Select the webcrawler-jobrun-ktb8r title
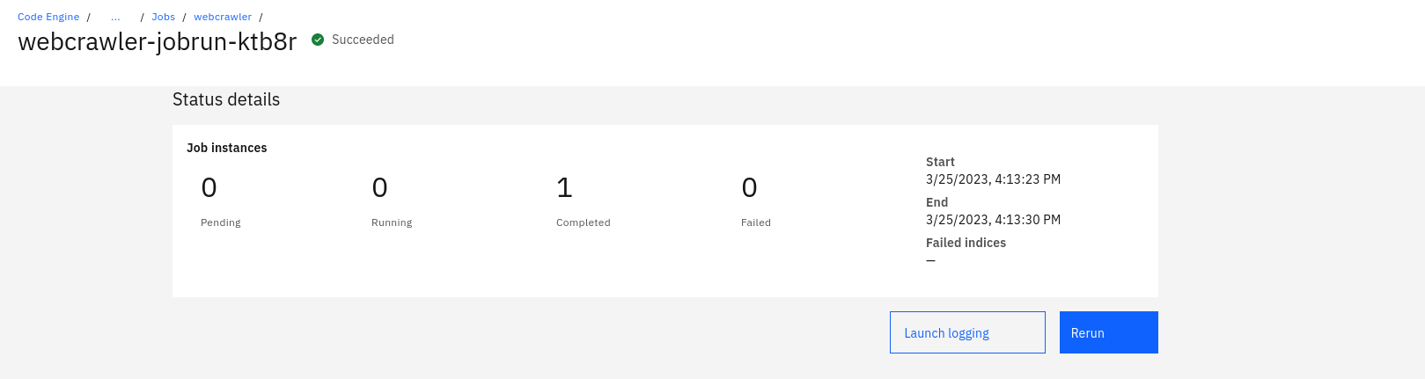 pyautogui.click(x=158, y=41)
